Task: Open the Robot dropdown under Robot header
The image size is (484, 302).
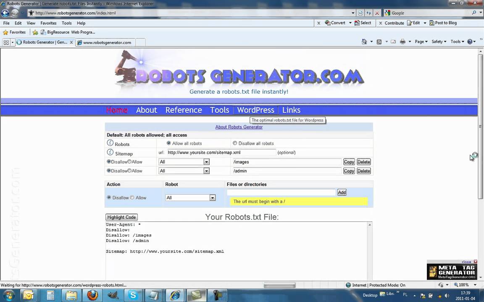Action: point(190,198)
